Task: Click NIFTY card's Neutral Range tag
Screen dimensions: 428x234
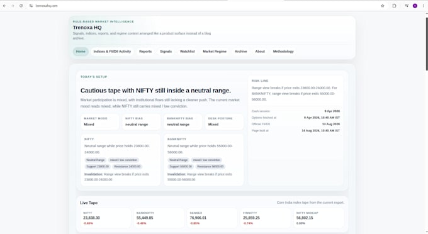Action: [x=96, y=160]
